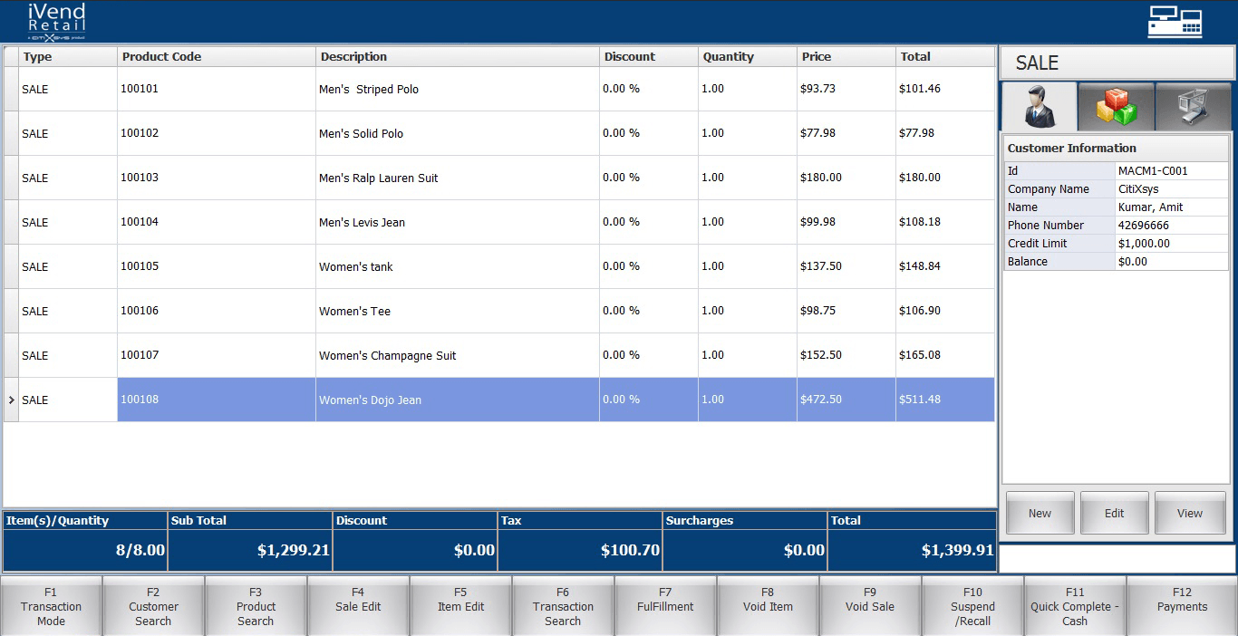Click the iVend Retail logo
This screenshot has height=636, width=1238.
tap(56, 22)
